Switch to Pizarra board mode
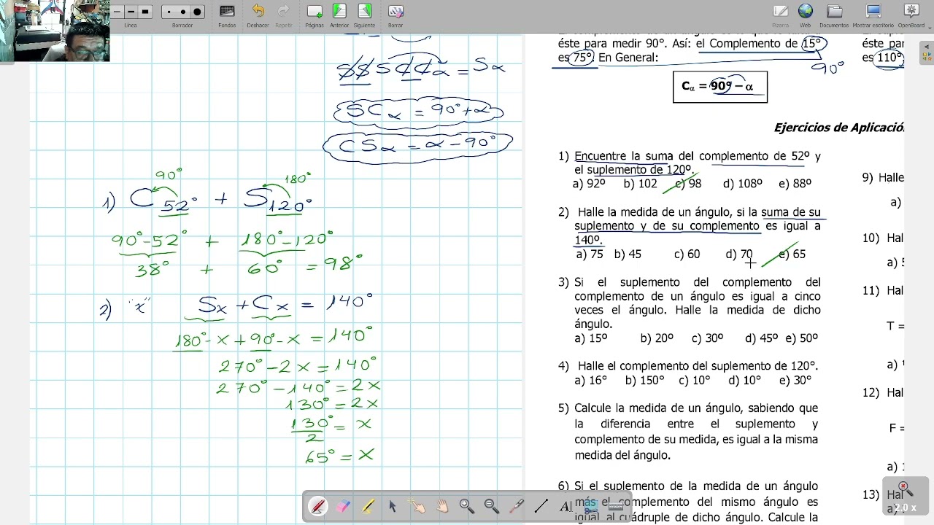Image resolution: width=934 pixels, height=525 pixels. tap(780, 15)
